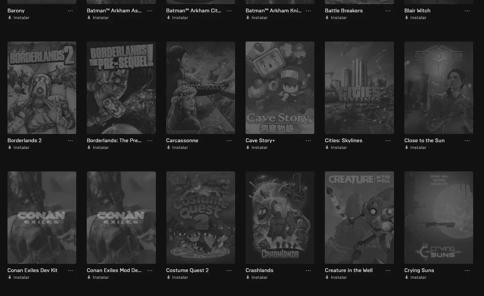Start install of Crashlands
Image resolution: width=484 pixels, height=296 pixels.
256,277
